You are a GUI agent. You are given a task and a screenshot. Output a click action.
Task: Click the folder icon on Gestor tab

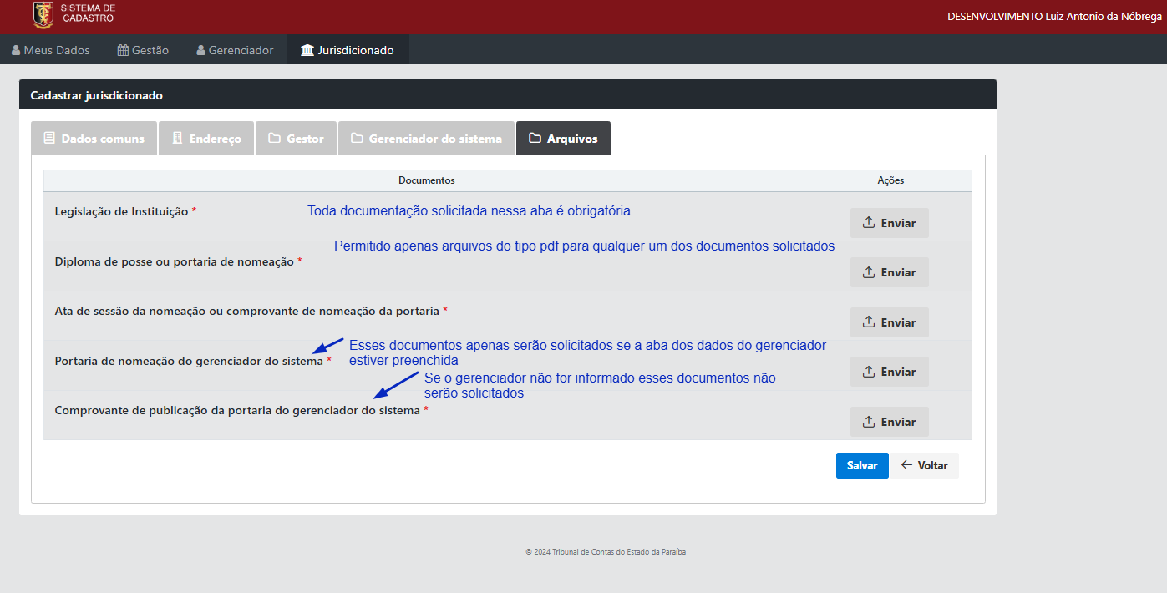tap(274, 139)
